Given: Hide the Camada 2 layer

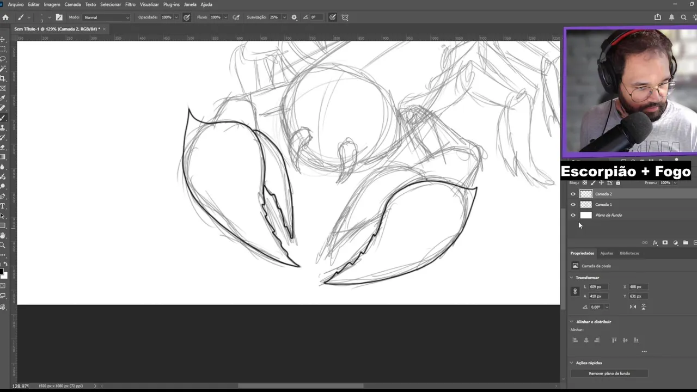Looking at the screenshot, I should [573, 194].
